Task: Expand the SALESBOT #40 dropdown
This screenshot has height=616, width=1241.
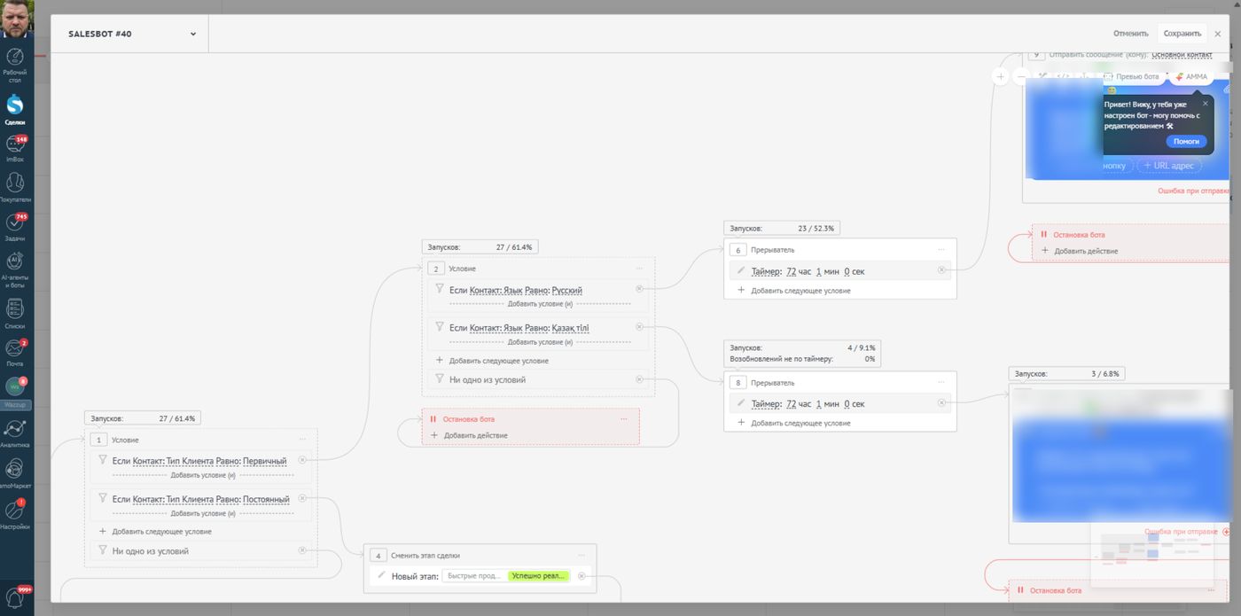Action: 193,35
